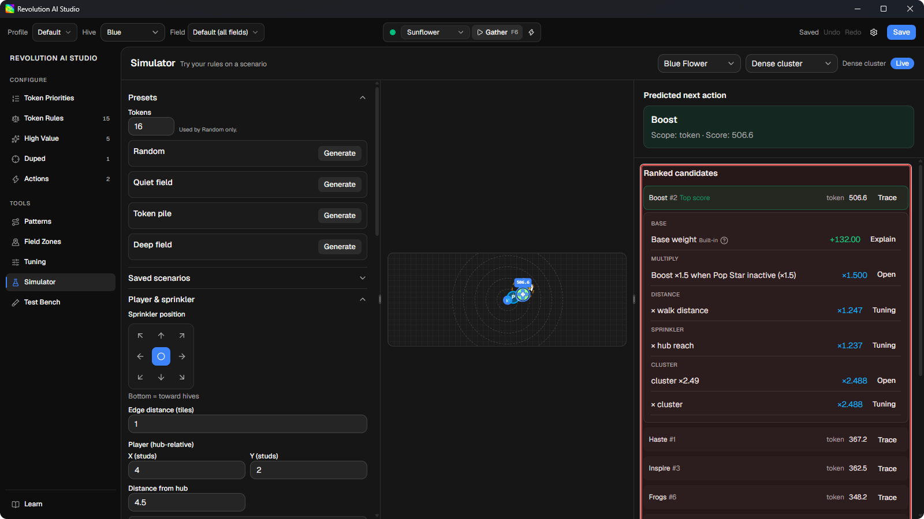Open the Hive Blue dropdown
The height and width of the screenshot is (519, 924).
[133, 32]
